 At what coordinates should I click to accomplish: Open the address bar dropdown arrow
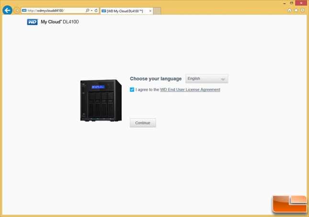tap(92, 11)
